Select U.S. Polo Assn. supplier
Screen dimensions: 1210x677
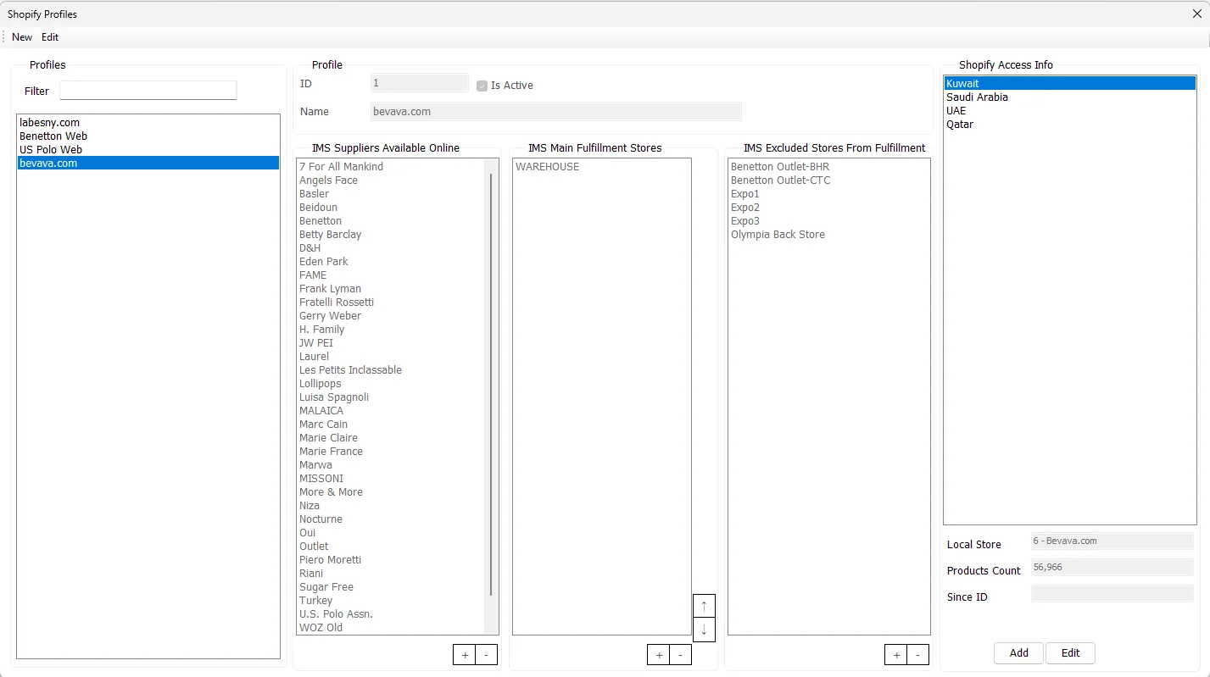391,614
